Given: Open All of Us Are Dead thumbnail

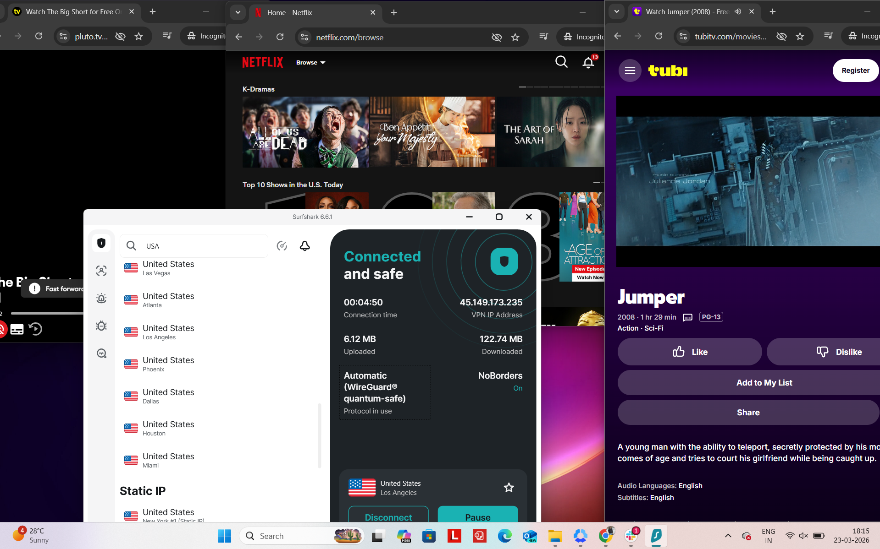Looking at the screenshot, I should click(305, 132).
